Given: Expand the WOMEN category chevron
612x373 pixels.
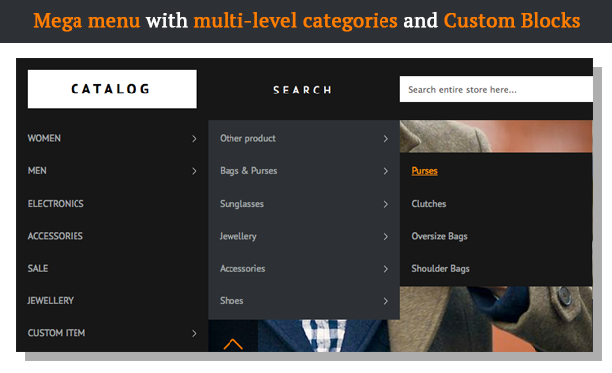Looking at the screenshot, I should coord(194,138).
